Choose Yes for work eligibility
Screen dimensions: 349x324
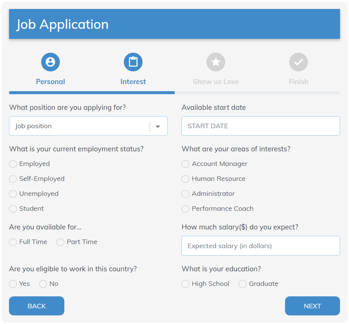pyautogui.click(x=13, y=284)
